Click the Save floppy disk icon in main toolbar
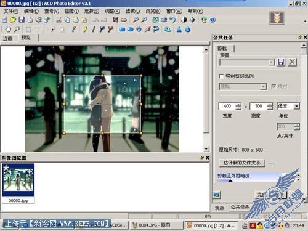The image size is (308, 231). coord(22,20)
